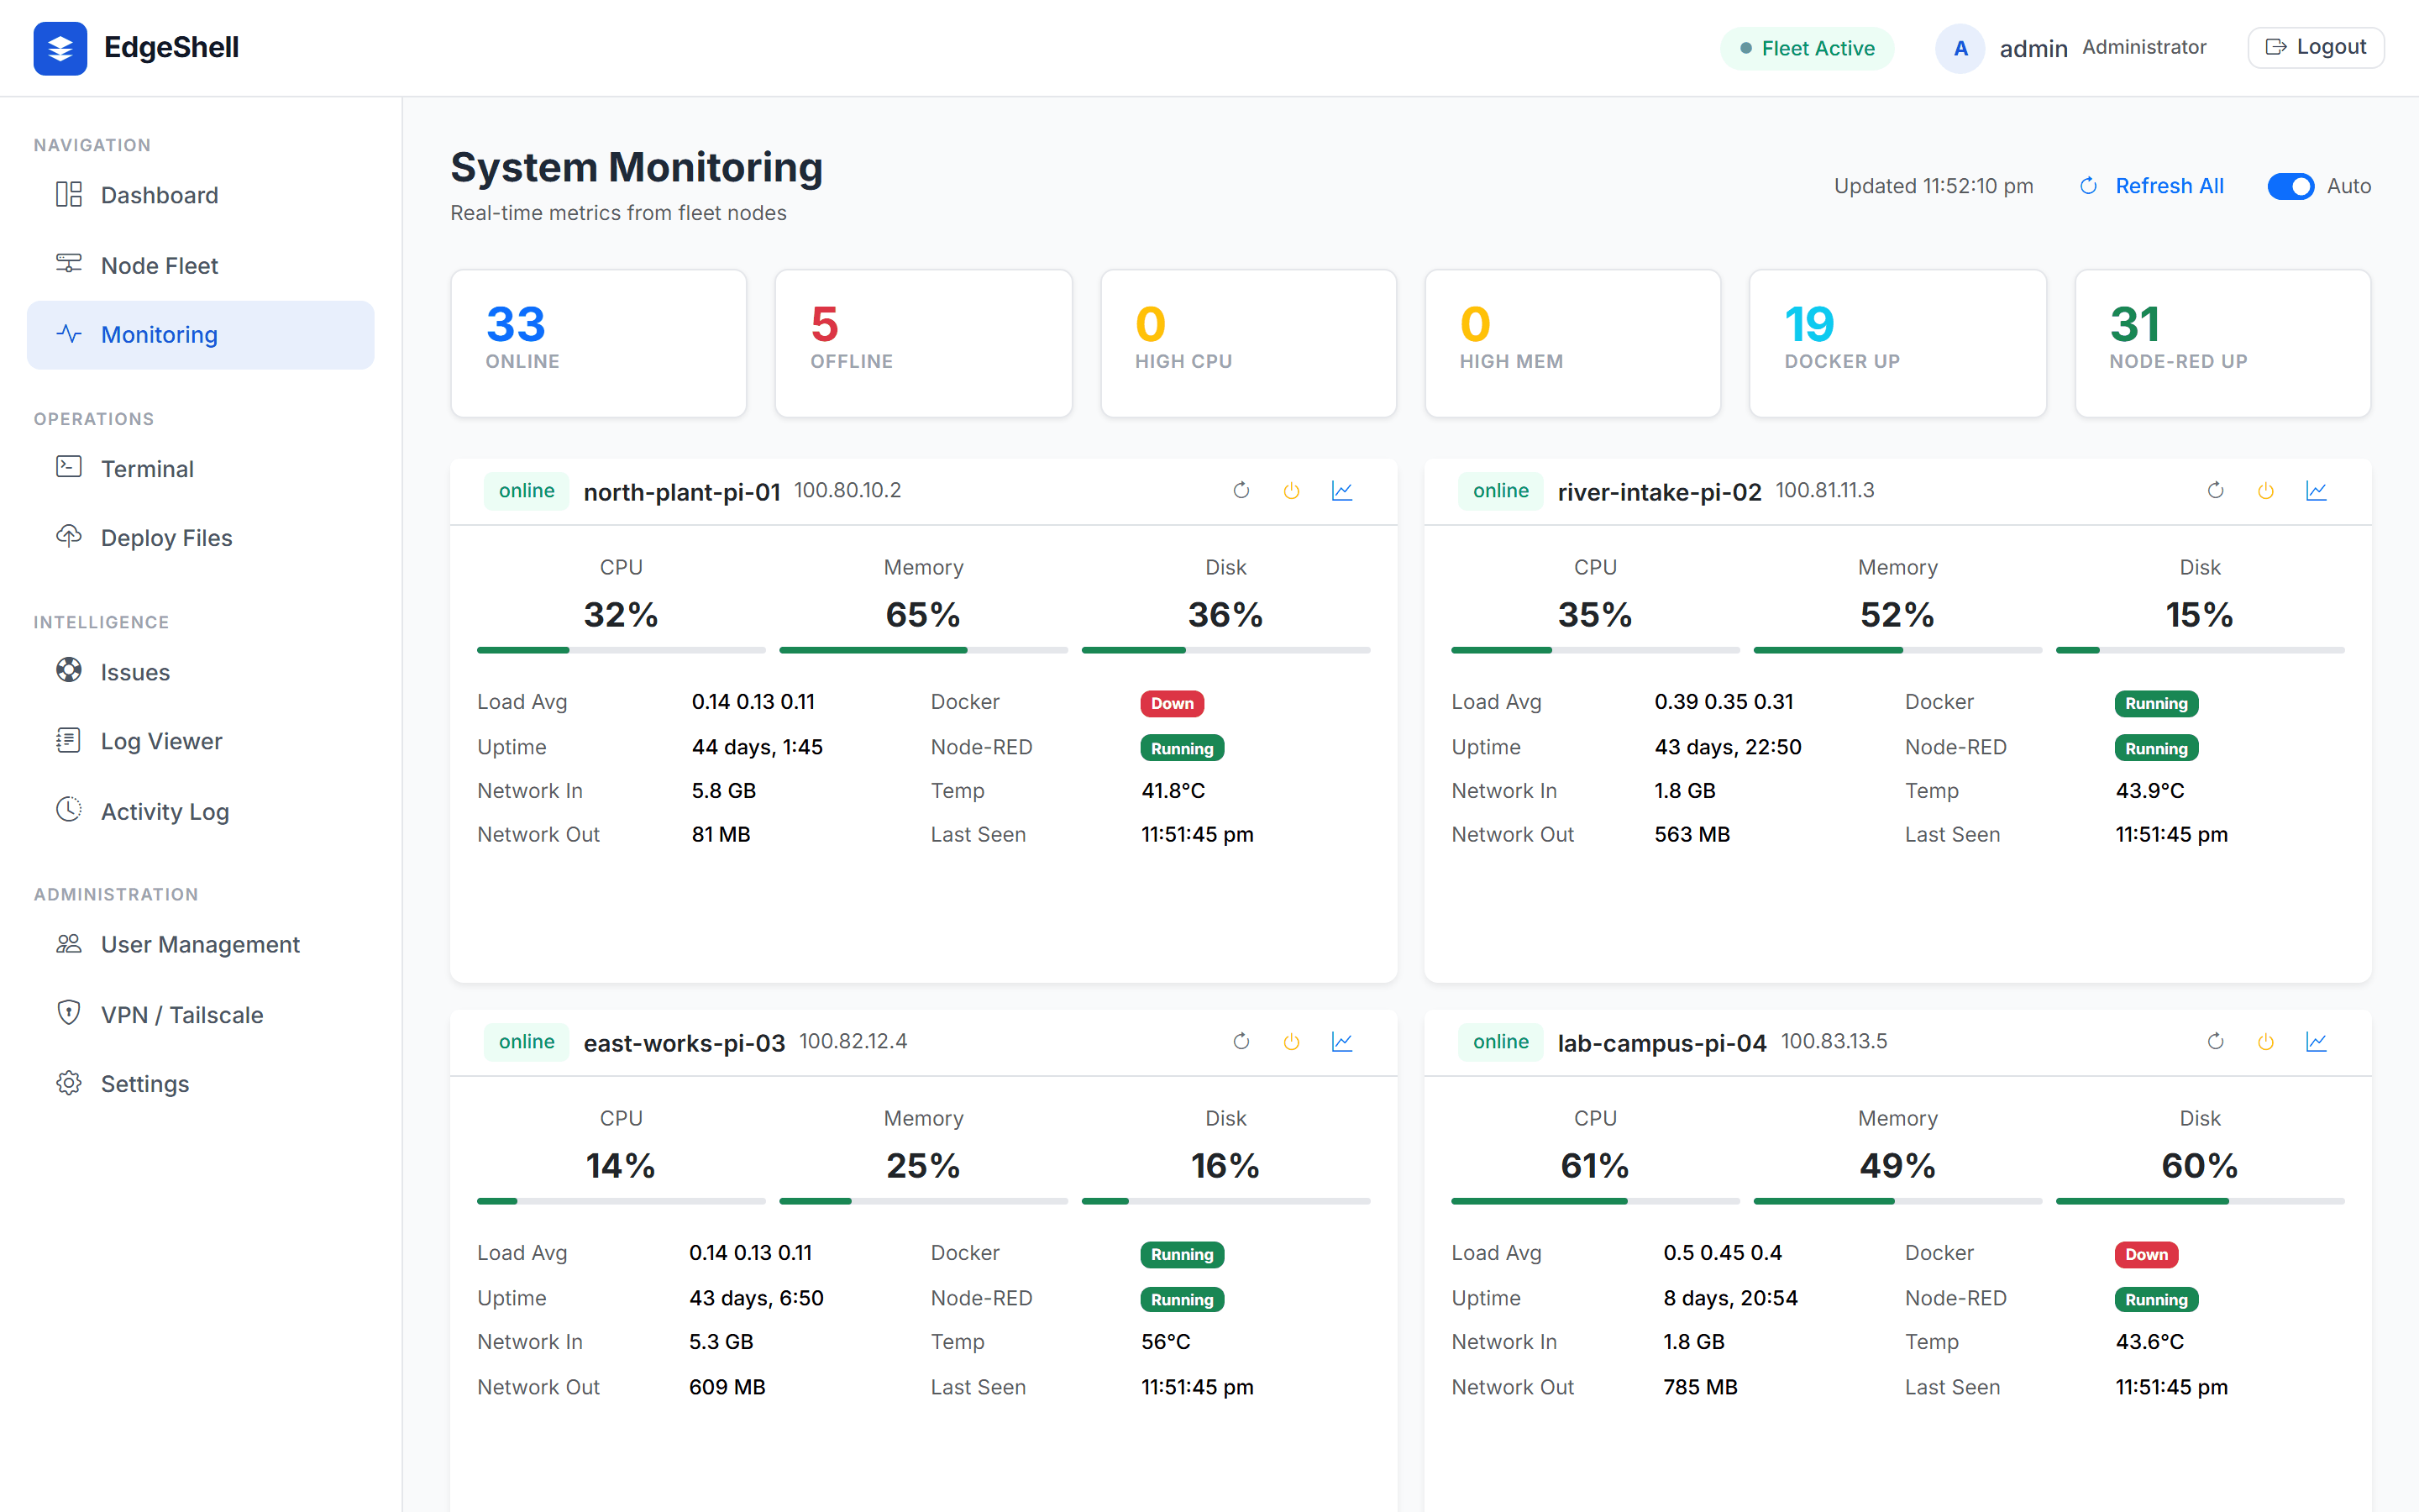The image size is (2419, 1512).
Task: Click north-plant-pi-01 Docker Down badge
Action: pos(1172,703)
